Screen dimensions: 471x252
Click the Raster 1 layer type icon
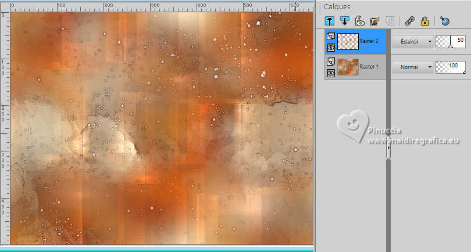click(331, 62)
